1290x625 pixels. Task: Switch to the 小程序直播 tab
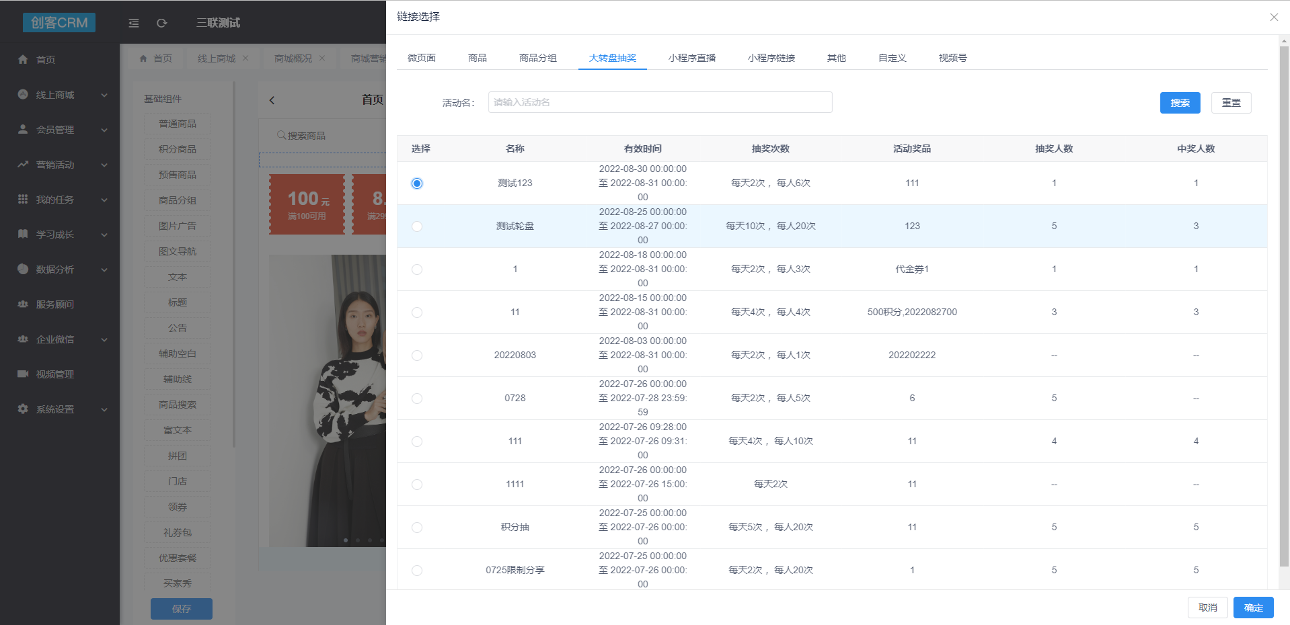coord(692,58)
